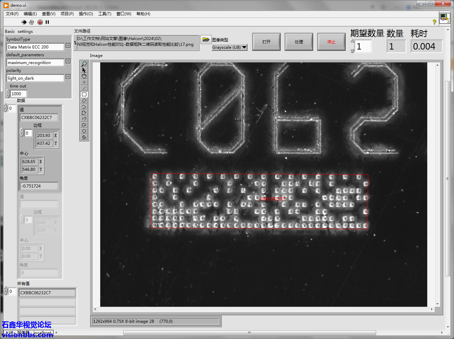454x339 pixels.
Task: Open the 工具(T) menu
Action: pos(105,14)
